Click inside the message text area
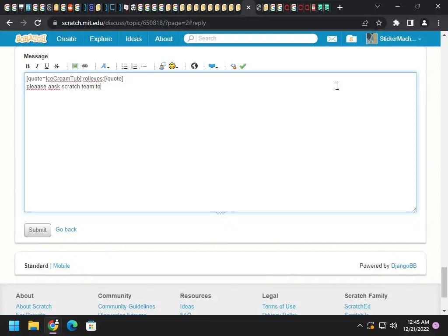This screenshot has width=448, height=336. tap(220, 142)
